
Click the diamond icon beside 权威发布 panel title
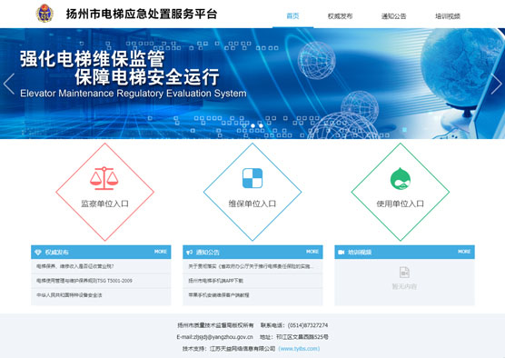pos(38,253)
